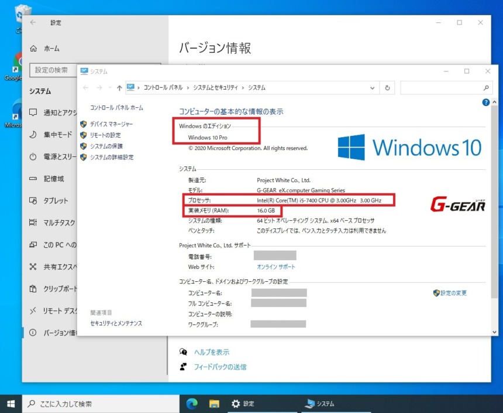This screenshot has height=413, width=503.
Task: Click the taskbar search box ここに入力して検索
Action: click(101, 404)
